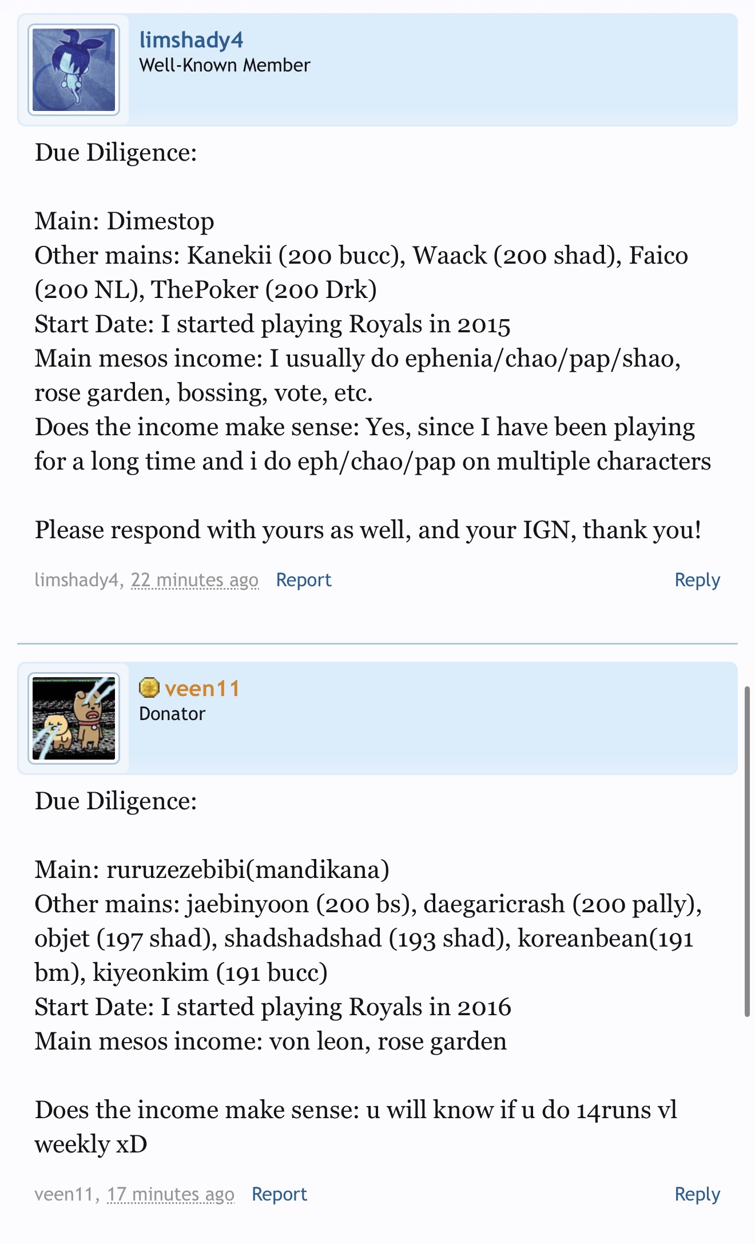This screenshot has width=755, height=1244.
Task: Click the gold Donator coin icon beside veen11
Action: [x=149, y=687]
